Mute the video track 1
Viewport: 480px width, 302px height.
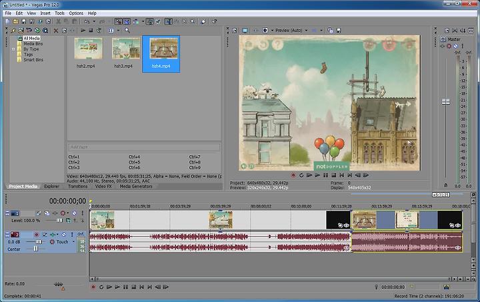[x=74, y=213]
